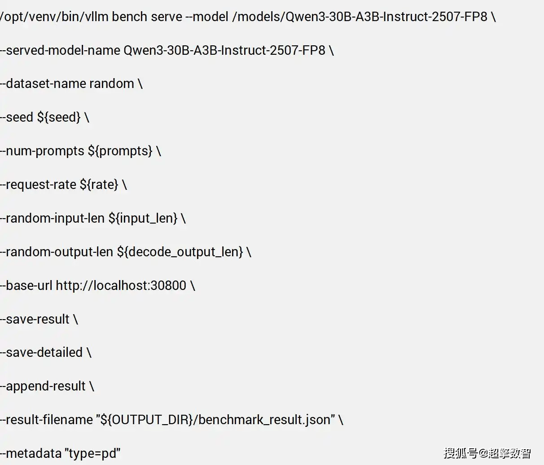The height and width of the screenshot is (465, 544).
Task: Click the 搜狐号@超擎数智 watermark
Action: point(487,453)
